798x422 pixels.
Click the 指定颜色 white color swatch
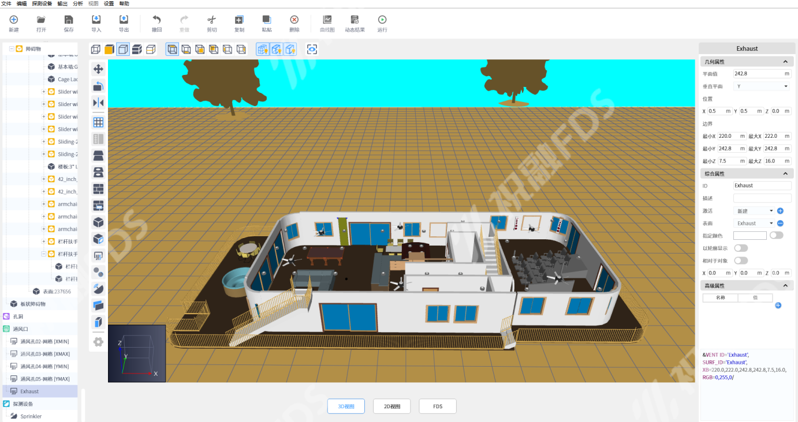coord(749,235)
